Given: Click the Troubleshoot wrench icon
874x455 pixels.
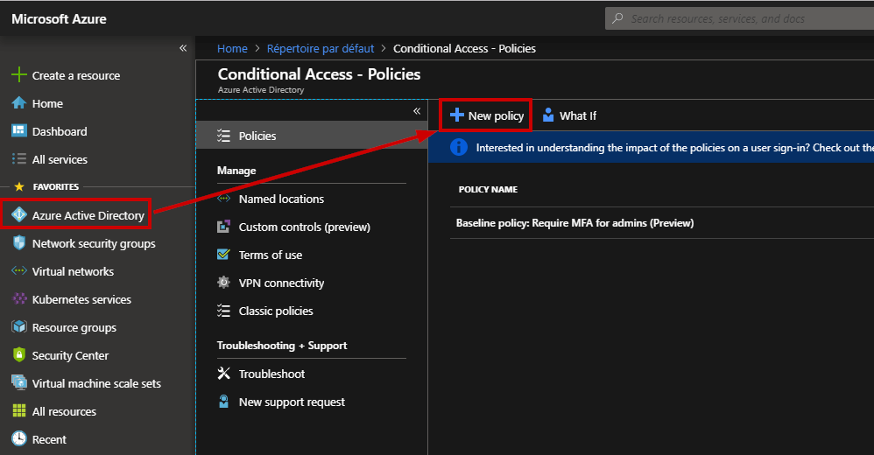Looking at the screenshot, I should pyautogui.click(x=223, y=373).
